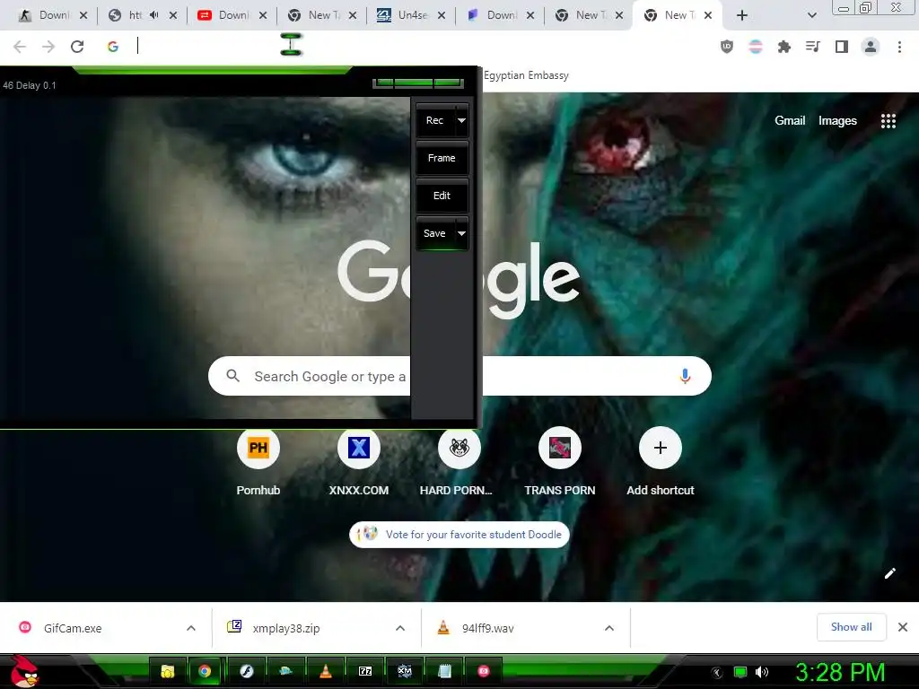Open the VLC cone taskbar icon
This screenshot has width=919, height=689.
pyautogui.click(x=325, y=671)
